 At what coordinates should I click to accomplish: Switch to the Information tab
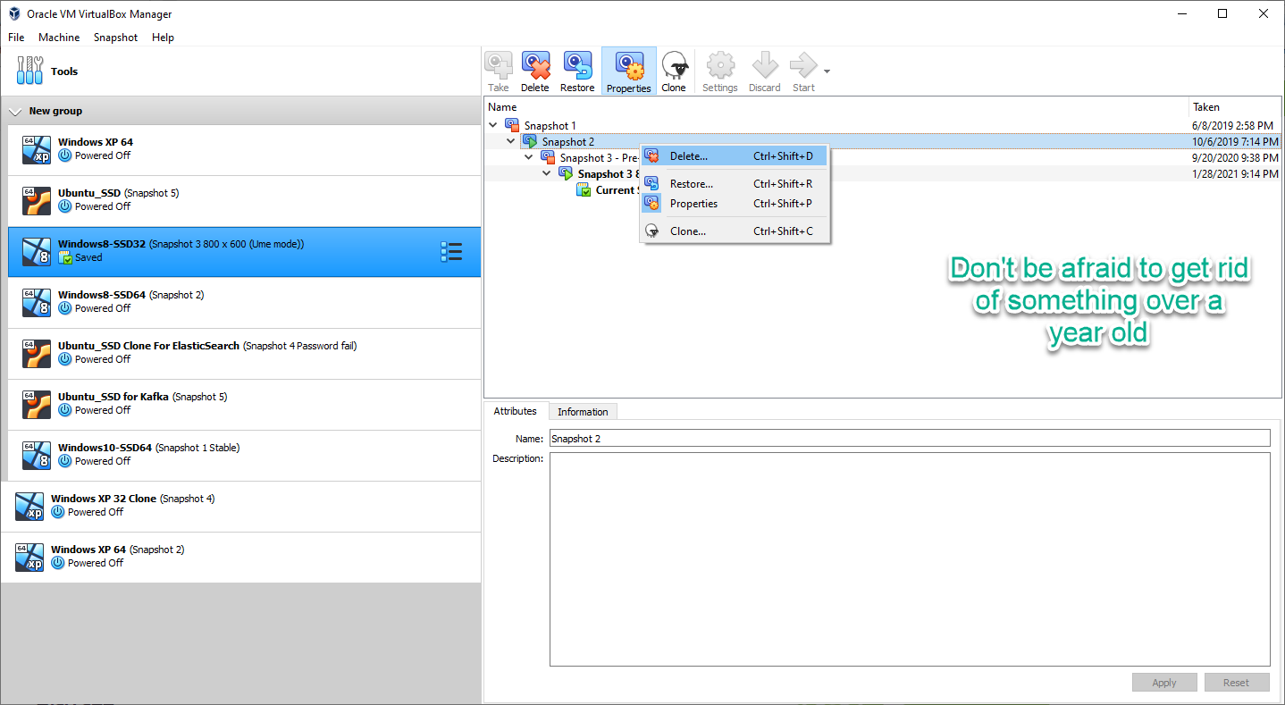pos(583,412)
